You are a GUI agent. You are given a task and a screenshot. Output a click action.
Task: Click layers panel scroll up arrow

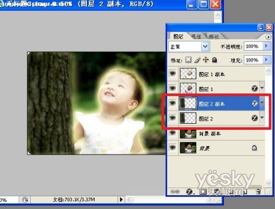[268, 71]
